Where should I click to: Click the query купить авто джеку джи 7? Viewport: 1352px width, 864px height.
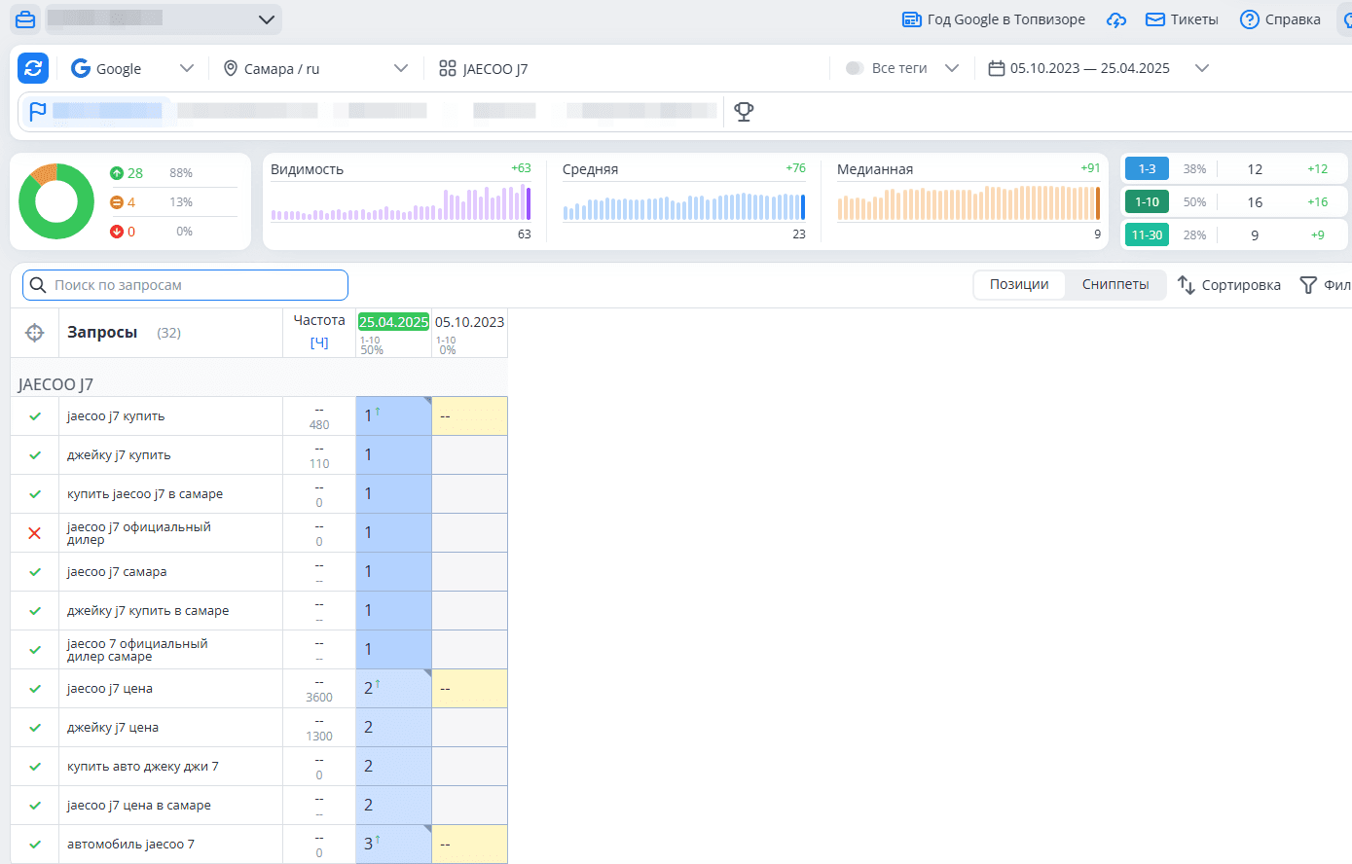(143, 767)
